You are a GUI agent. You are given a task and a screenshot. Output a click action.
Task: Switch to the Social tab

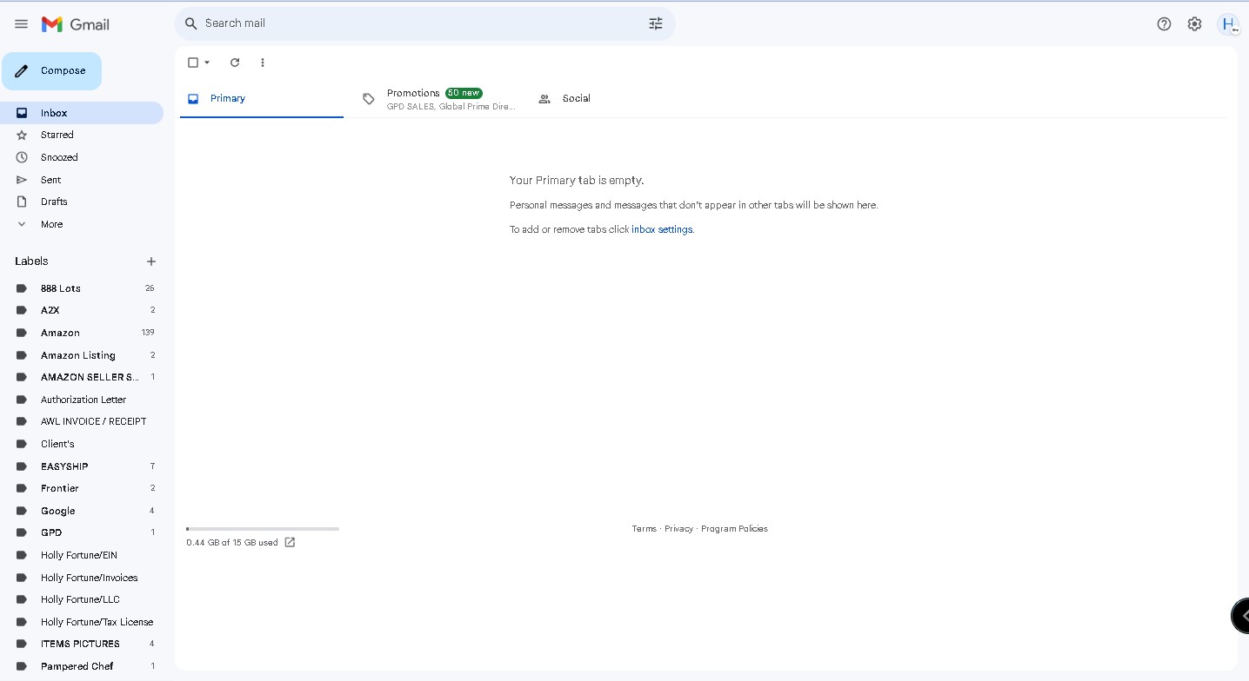coord(613,99)
